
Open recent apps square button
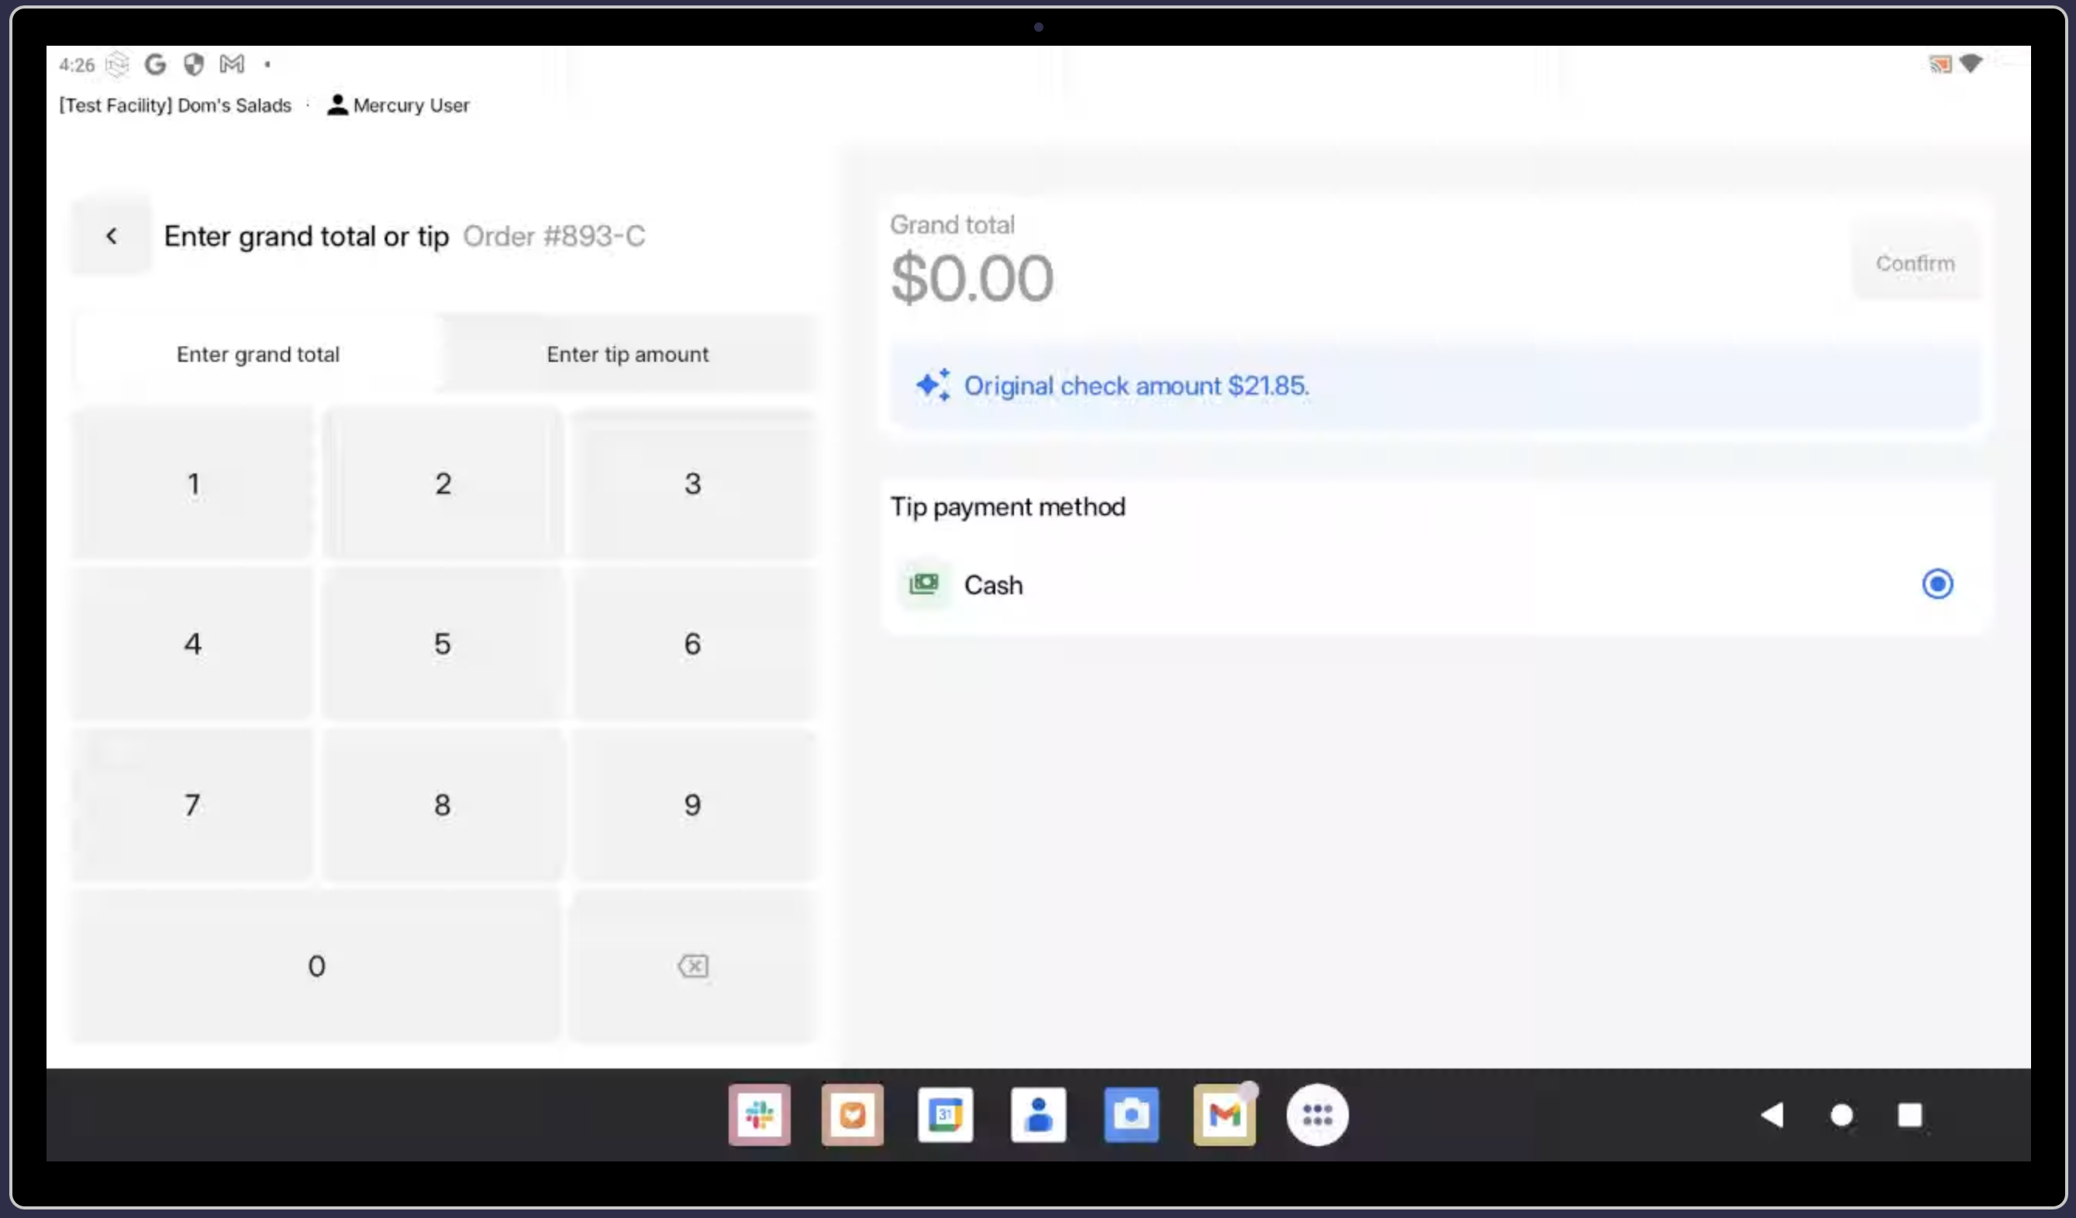pyautogui.click(x=1909, y=1115)
